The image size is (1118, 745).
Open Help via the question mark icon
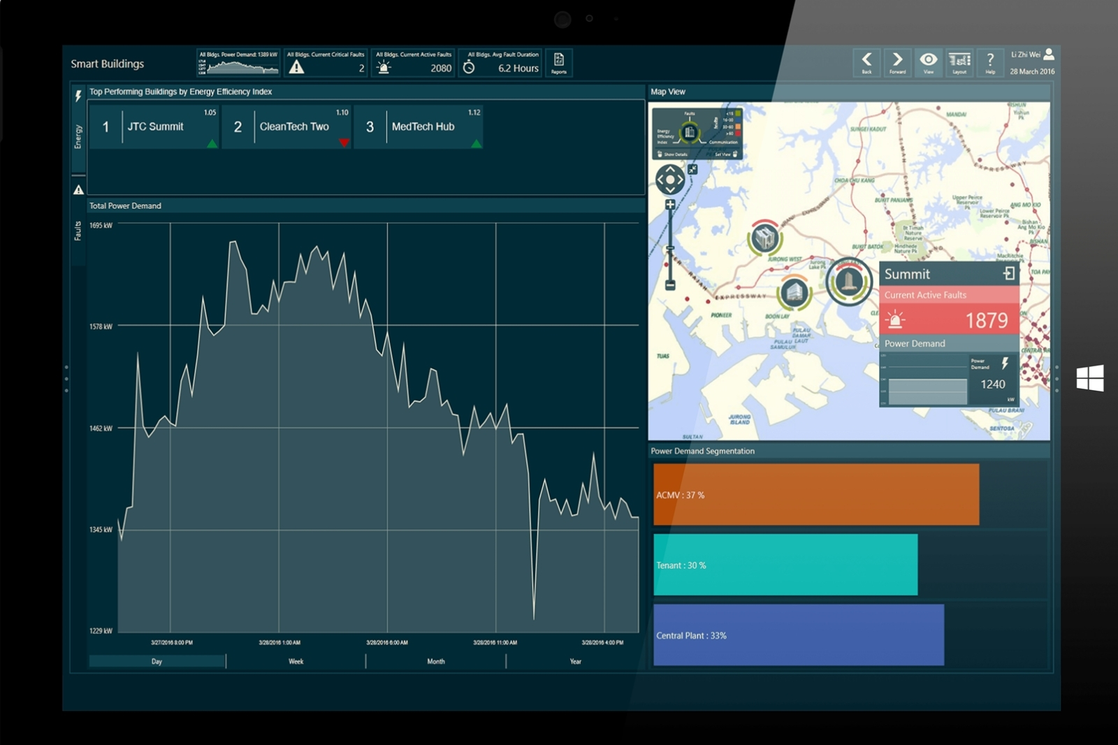tap(990, 62)
